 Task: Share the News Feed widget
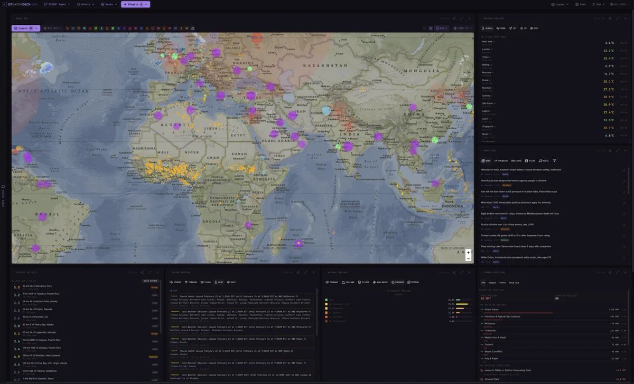610,150
